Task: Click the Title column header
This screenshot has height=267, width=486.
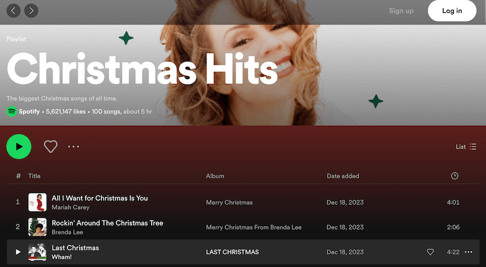Action: [35, 176]
